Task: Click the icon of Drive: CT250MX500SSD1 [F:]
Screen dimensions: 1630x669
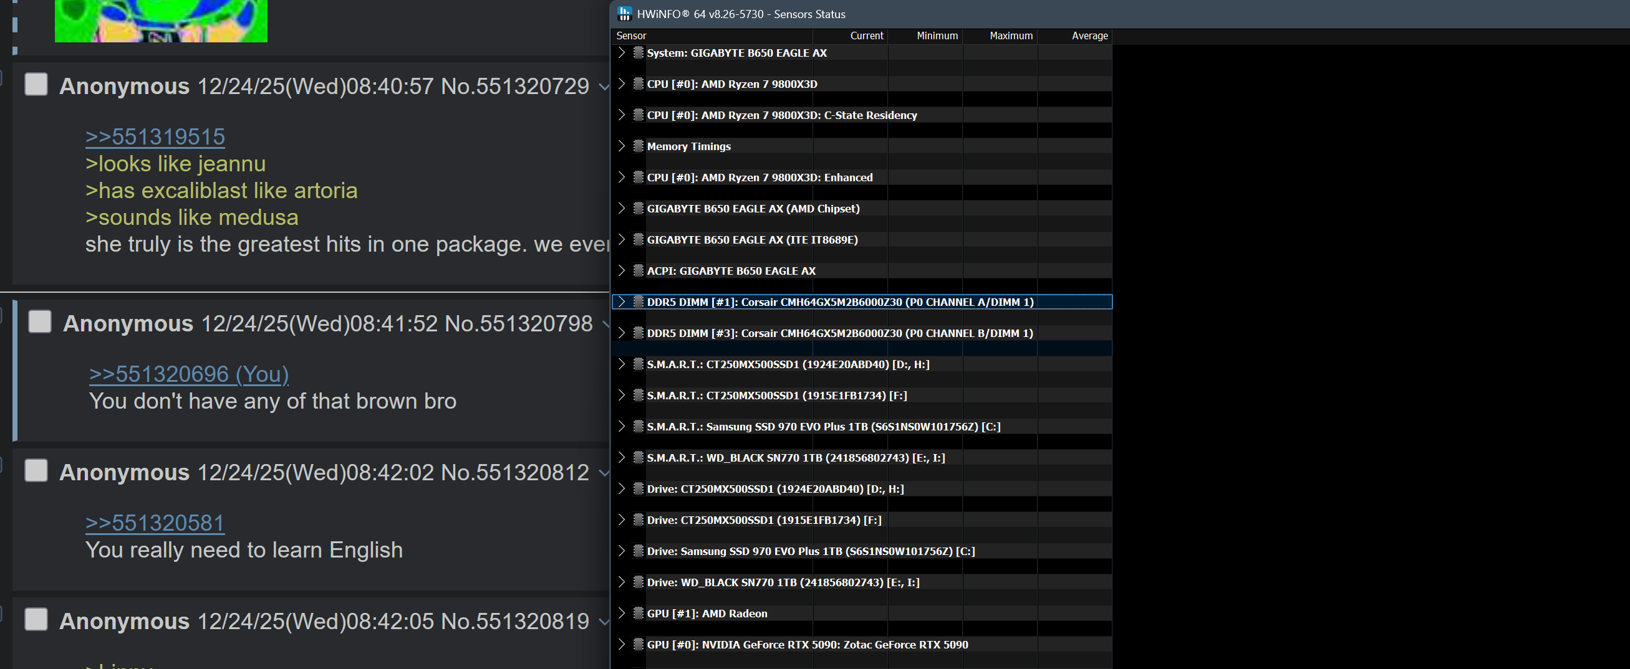Action: click(x=639, y=520)
